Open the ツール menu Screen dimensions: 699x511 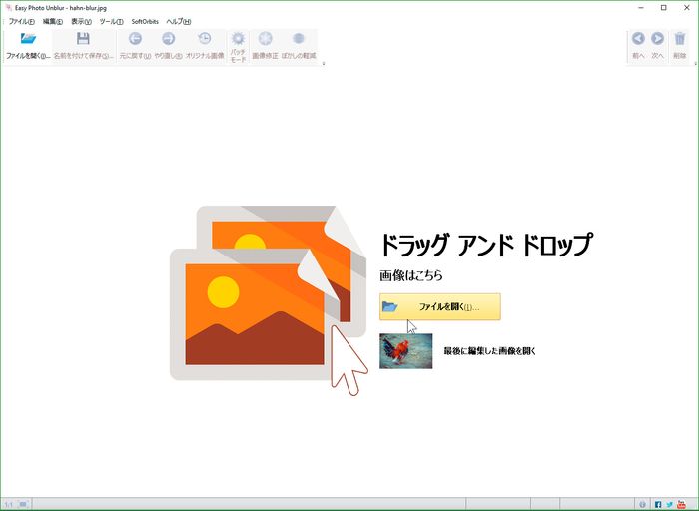(x=111, y=21)
